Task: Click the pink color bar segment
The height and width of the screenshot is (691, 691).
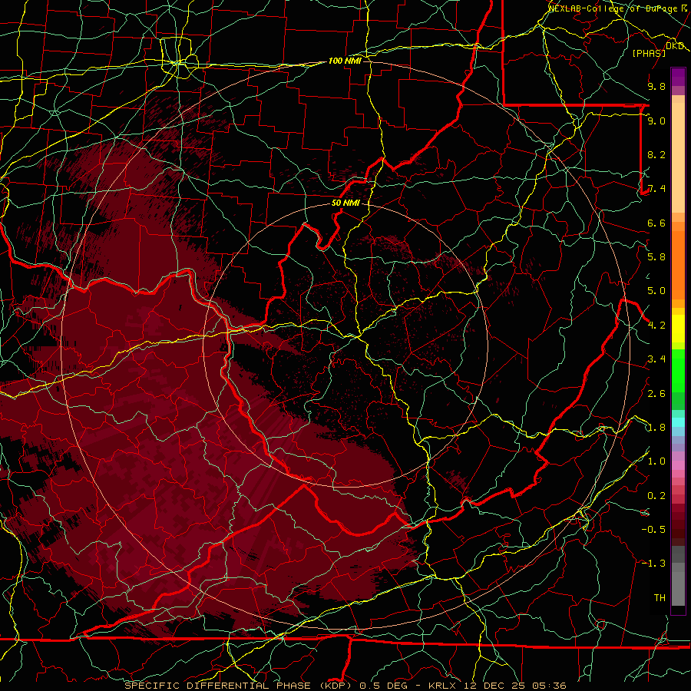Action: (x=678, y=465)
